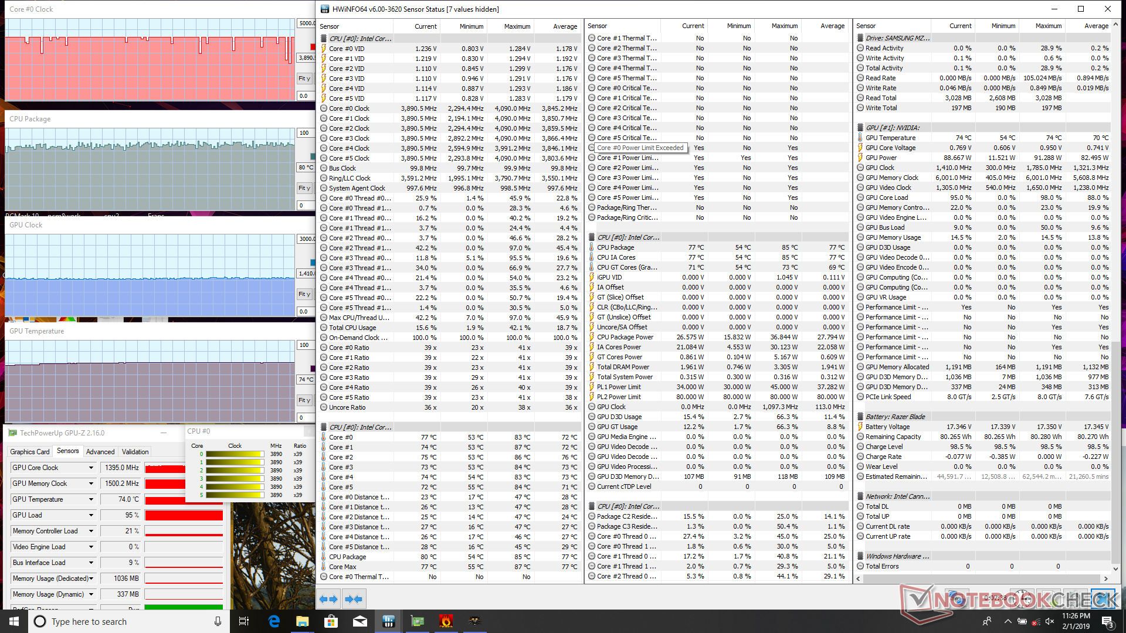Open Task View from the taskbar
This screenshot has width=1126, height=633.
coord(244,621)
